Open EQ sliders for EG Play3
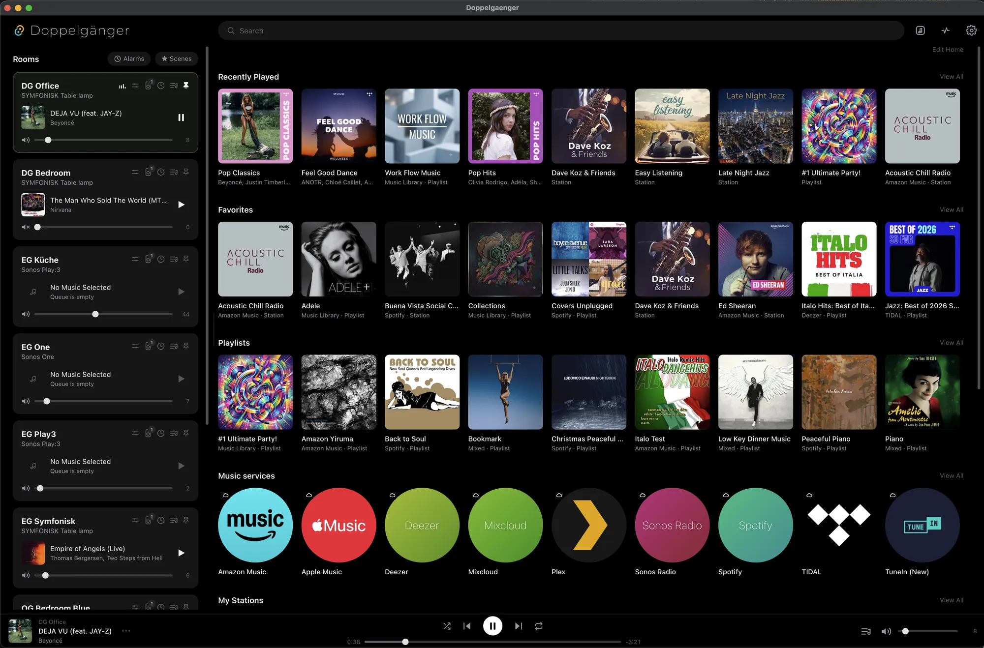Viewport: 984px width, 648px height. [x=135, y=433]
